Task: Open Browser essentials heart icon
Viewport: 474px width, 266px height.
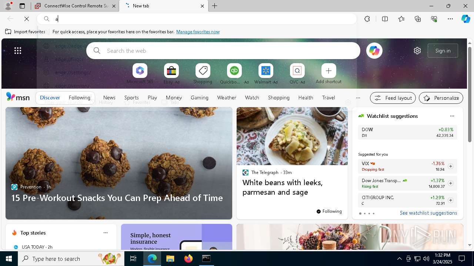Action: [x=434, y=19]
